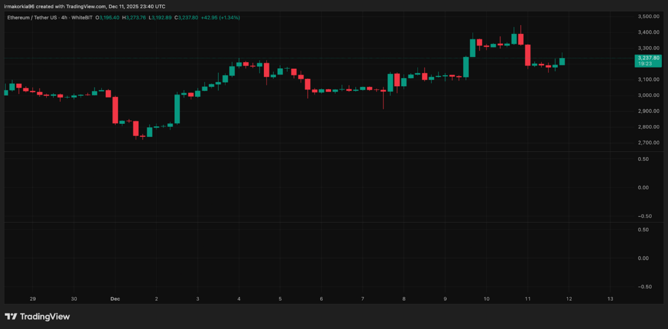Screen dimensions: 668x329
Task: Click the open value O3,195.40 in legend
Action: (x=107, y=17)
